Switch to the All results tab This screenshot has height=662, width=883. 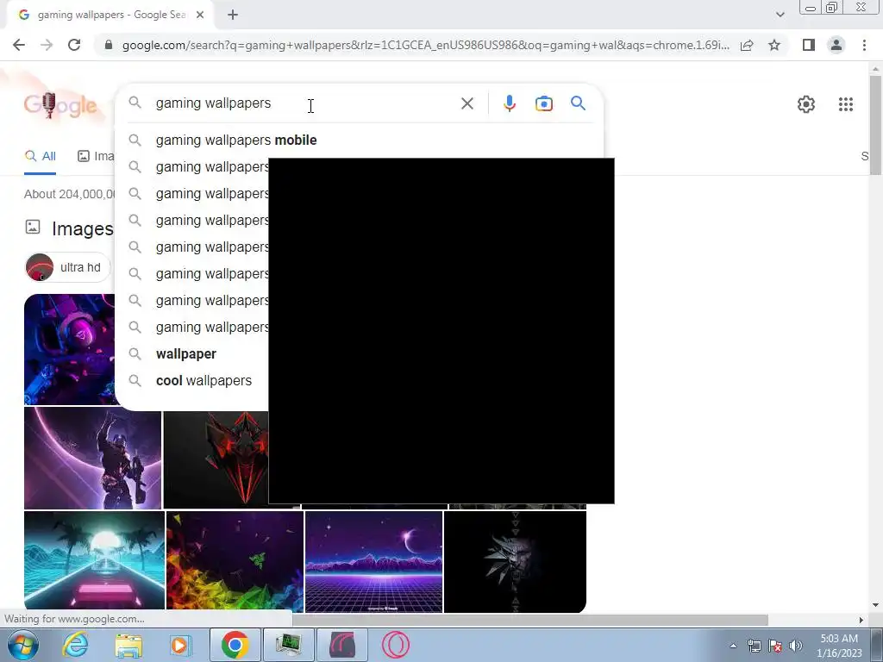[40, 156]
